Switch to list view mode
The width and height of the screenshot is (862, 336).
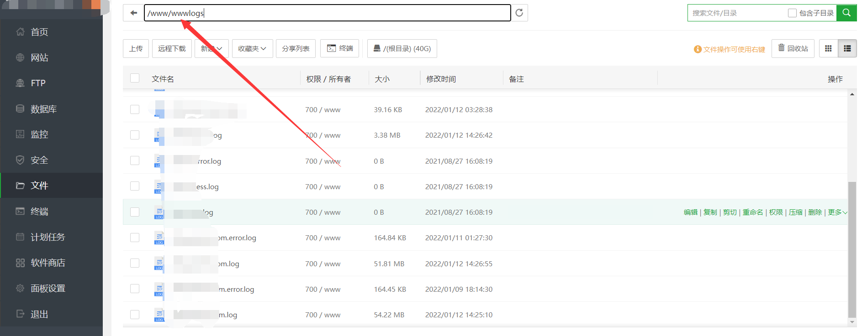pos(847,48)
